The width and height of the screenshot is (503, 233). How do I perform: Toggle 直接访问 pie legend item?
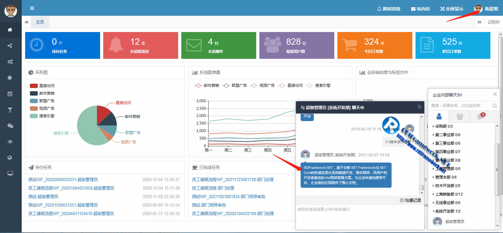(x=42, y=86)
